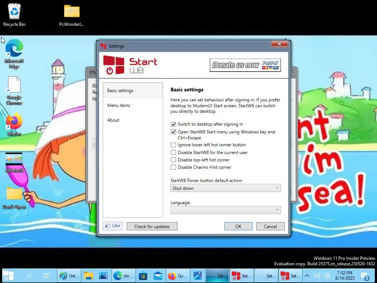Click the settings gear tray icon
377x283 pixels.
327,276
